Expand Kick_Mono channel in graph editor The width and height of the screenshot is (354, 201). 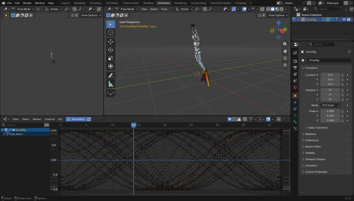pos(4,134)
